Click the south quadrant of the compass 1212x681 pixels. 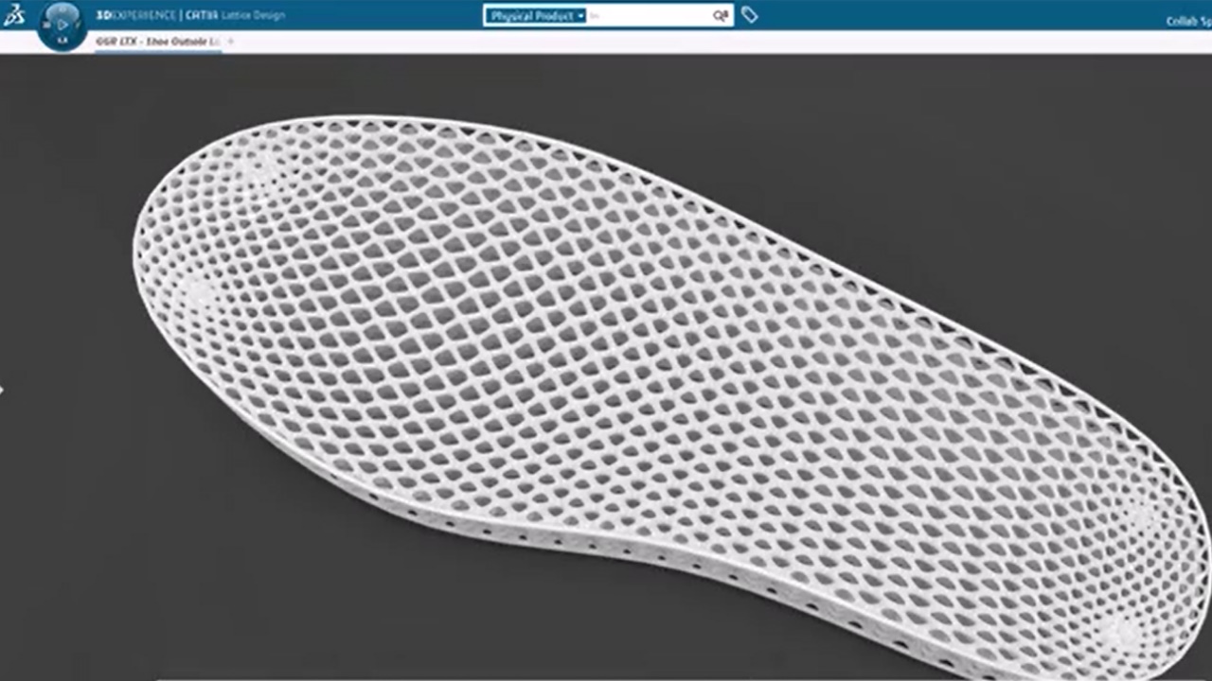pyautogui.click(x=62, y=41)
